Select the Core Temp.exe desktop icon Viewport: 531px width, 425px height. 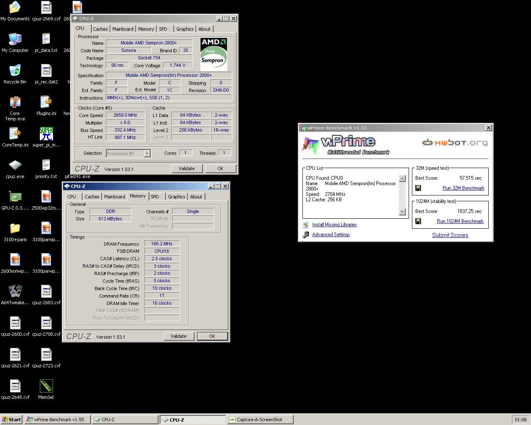pos(15,102)
